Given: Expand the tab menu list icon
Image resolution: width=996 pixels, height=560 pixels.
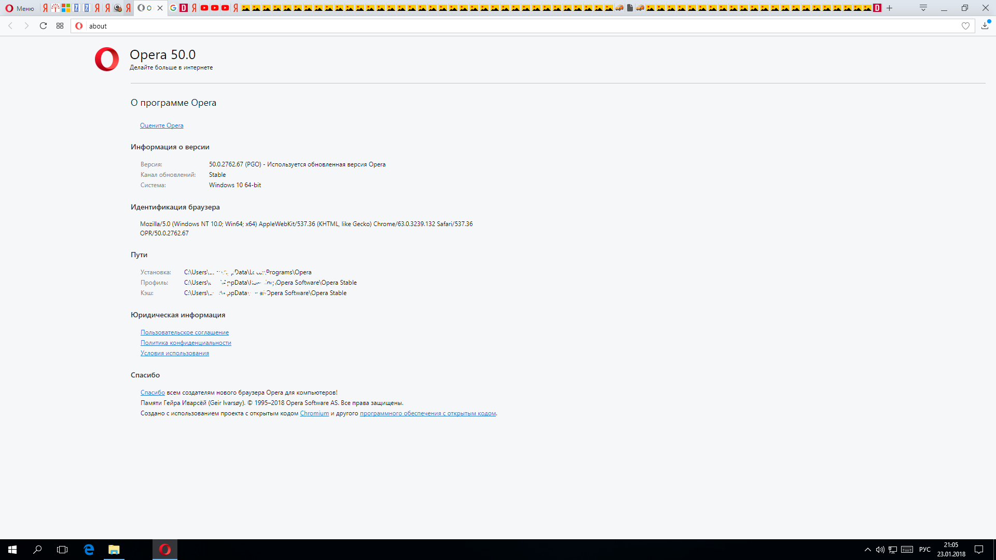Looking at the screenshot, I should tap(923, 8).
